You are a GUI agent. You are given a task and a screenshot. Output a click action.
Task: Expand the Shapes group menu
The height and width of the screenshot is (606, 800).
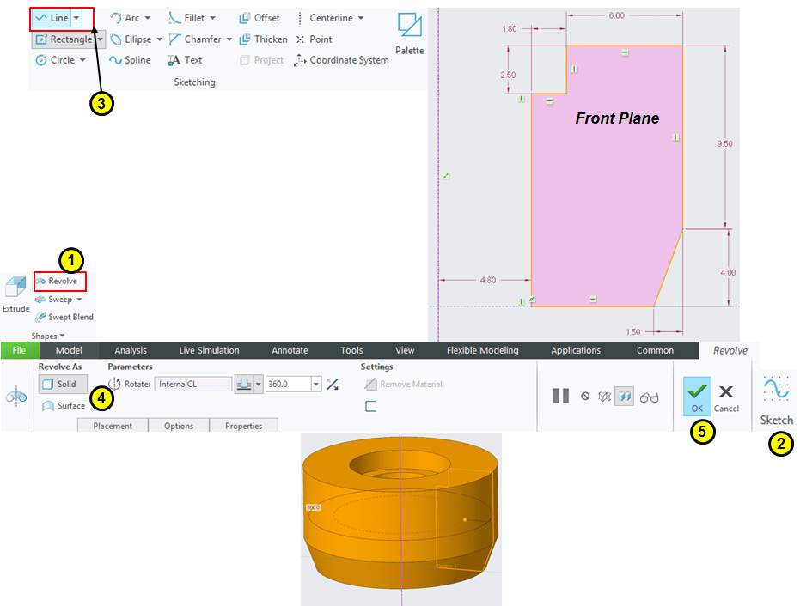coord(49,336)
